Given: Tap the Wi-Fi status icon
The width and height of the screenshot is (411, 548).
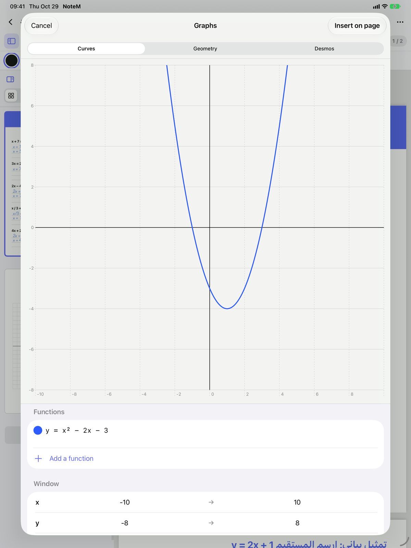Looking at the screenshot, I should (385, 7).
